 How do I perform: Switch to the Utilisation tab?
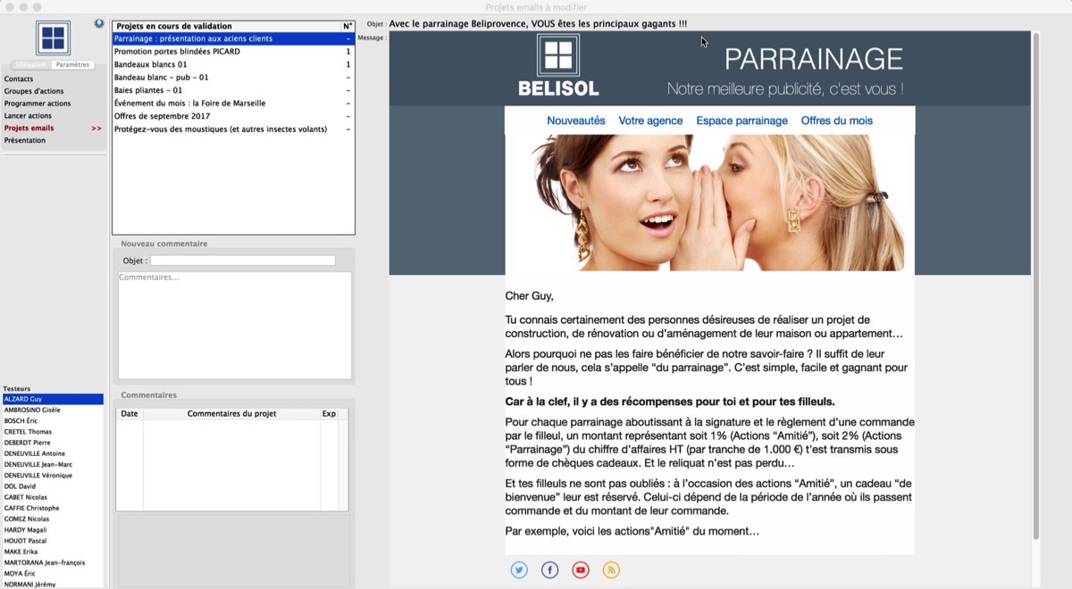31,65
